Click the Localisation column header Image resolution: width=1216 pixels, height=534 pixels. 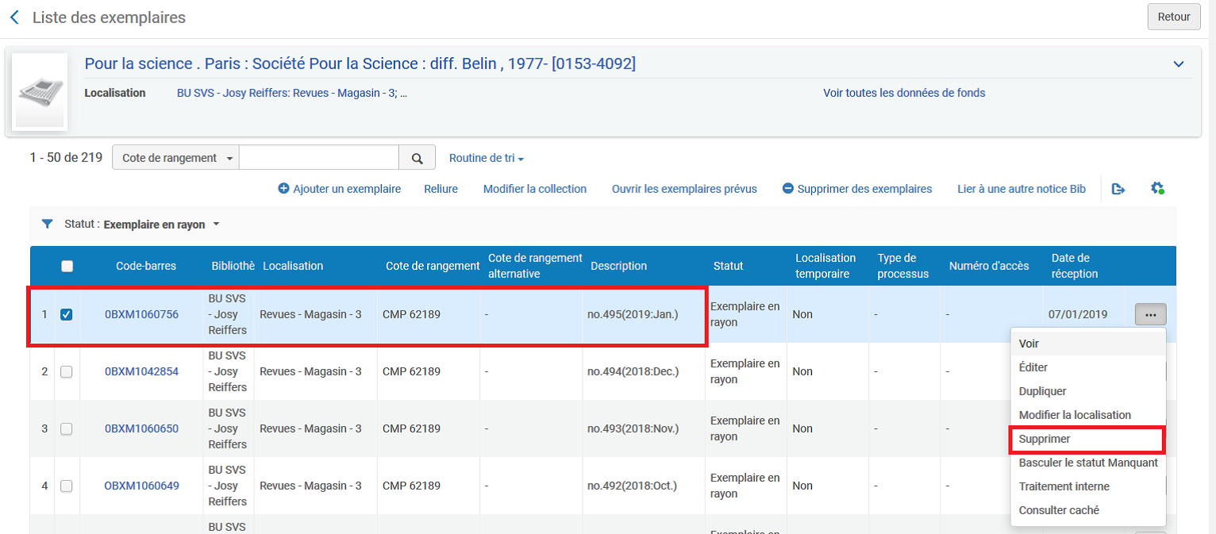point(293,266)
